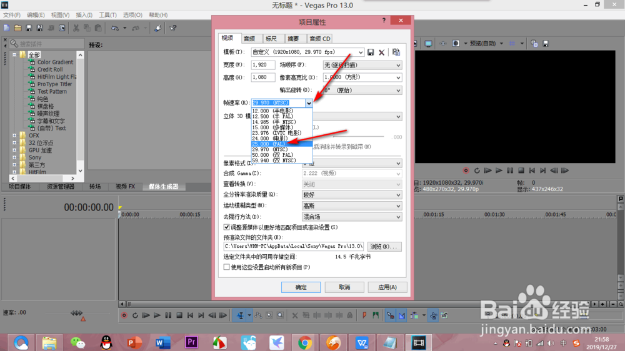The width and height of the screenshot is (625, 351).
Task: Click the timeline transport stop button
Action: coord(179,315)
